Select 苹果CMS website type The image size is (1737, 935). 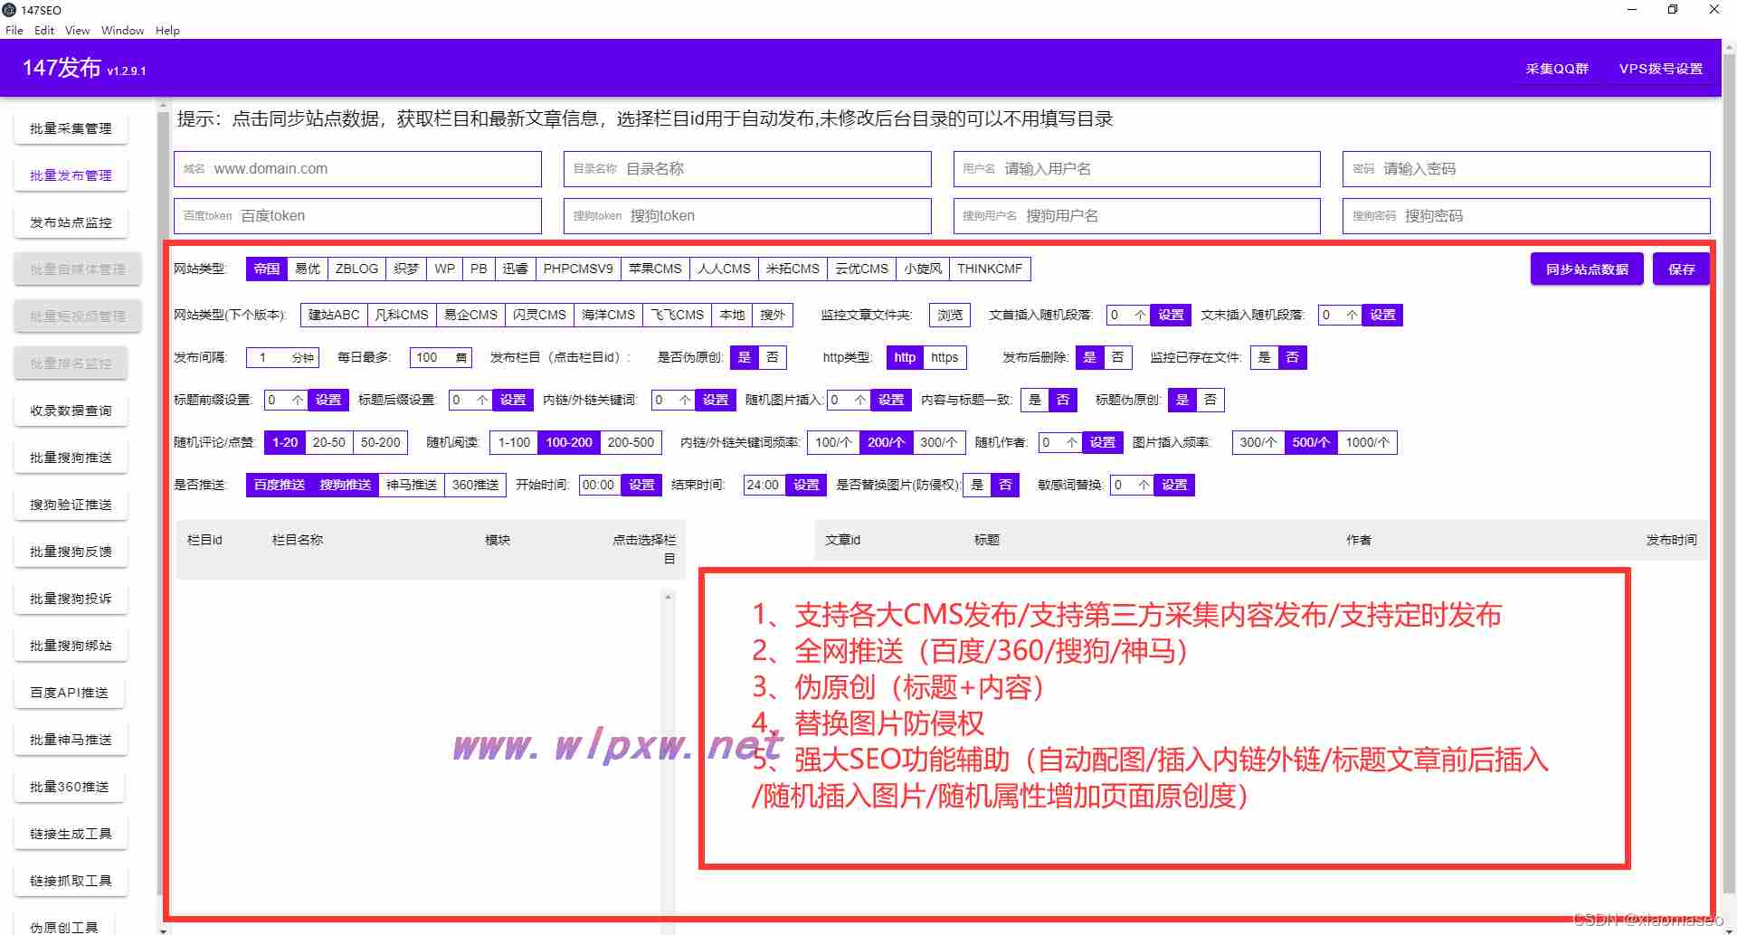pyautogui.click(x=655, y=269)
